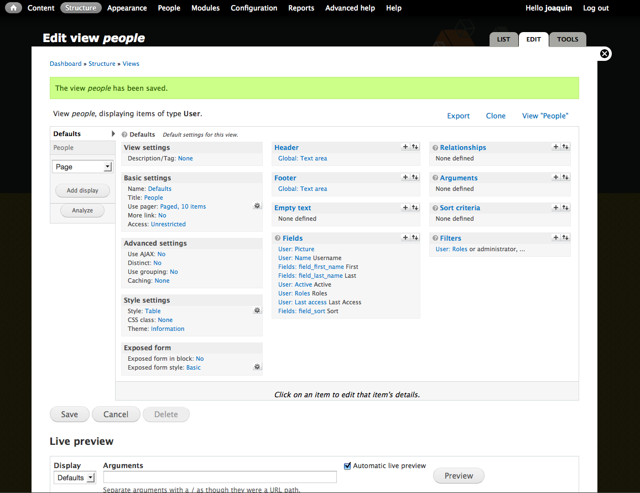Open the Page display type dropdown
The image size is (640, 493).
point(82,167)
